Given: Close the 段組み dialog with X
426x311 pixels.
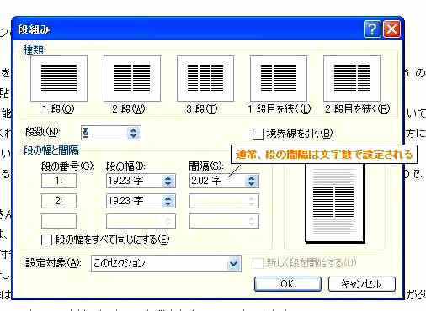Looking at the screenshot, I should pyautogui.click(x=391, y=29).
